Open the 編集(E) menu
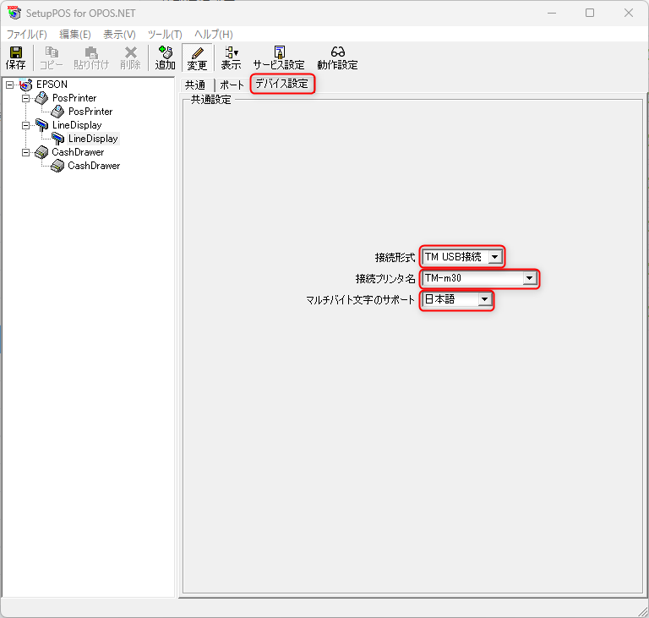Screen dimensions: 649x618 [75, 35]
